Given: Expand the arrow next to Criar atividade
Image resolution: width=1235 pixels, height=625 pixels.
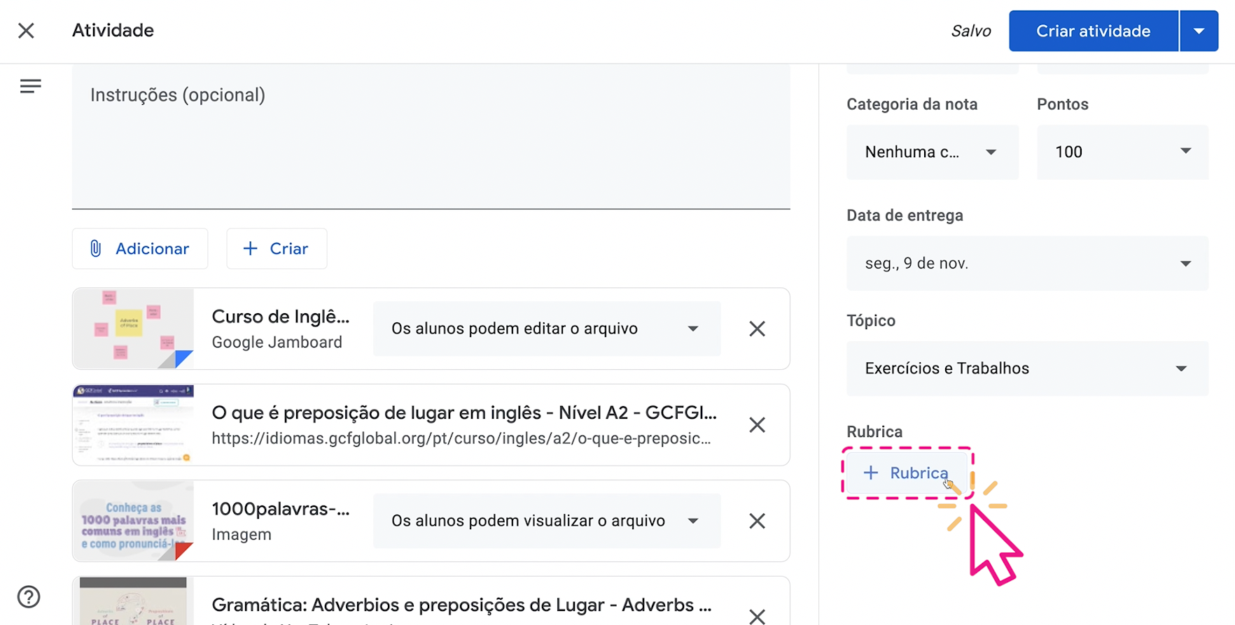Looking at the screenshot, I should [1199, 31].
